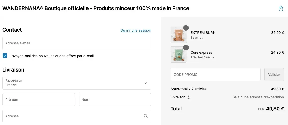Click the Envoyez-moi des nouvelles label text
Screen dimensions: 288x125
click(x=52, y=56)
